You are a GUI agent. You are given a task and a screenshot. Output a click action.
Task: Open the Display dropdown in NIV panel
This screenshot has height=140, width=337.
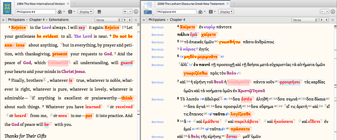tap(85, 12)
